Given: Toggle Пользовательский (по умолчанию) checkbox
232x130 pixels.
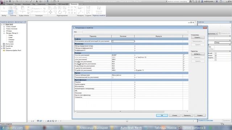Looking at the screenshot, I should pyautogui.click(x=113, y=77).
